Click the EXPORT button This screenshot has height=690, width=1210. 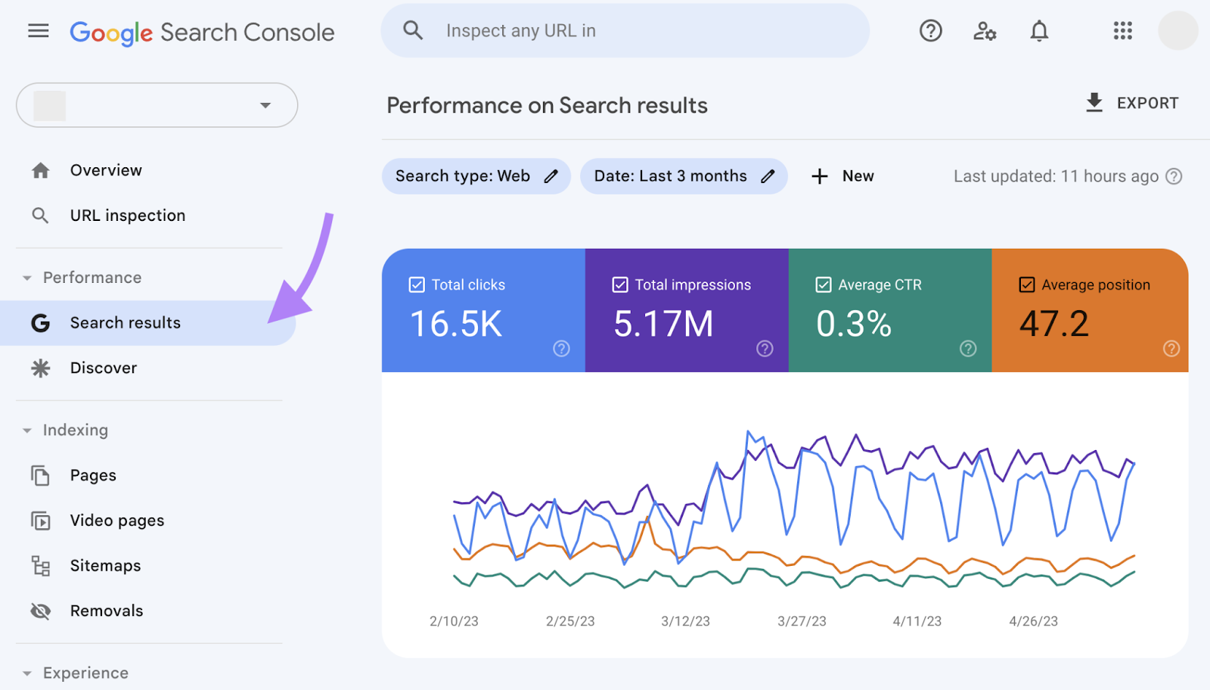click(x=1132, y=103)
